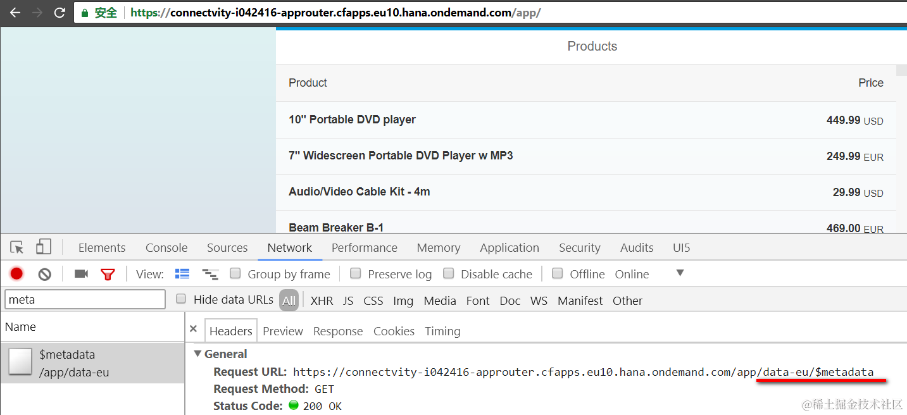Close the request details pane

coord(194,329)
